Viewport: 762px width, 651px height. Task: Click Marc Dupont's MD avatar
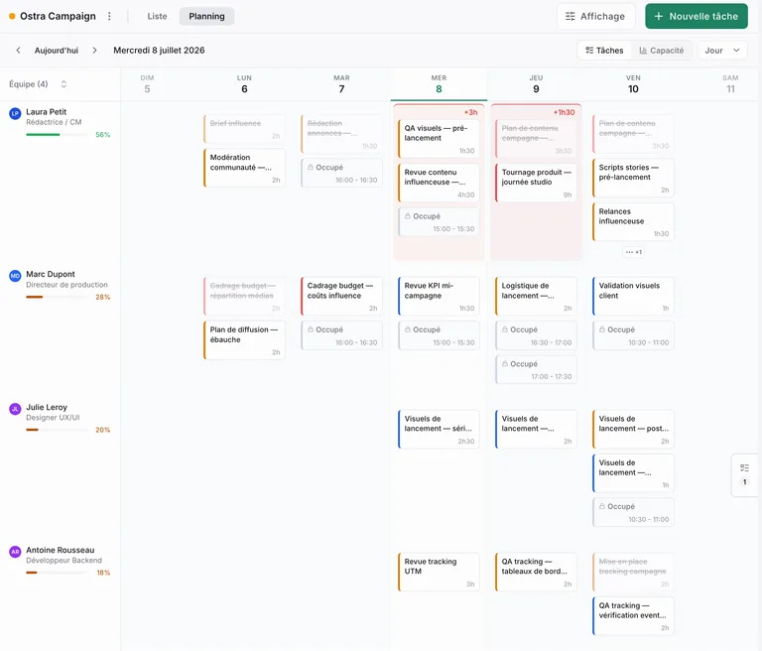click(x=15, y=276)
